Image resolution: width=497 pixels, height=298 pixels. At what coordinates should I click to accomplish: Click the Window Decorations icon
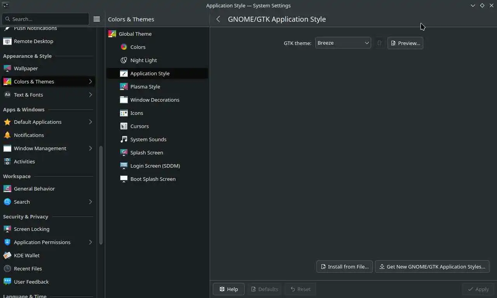pos(124,100)
